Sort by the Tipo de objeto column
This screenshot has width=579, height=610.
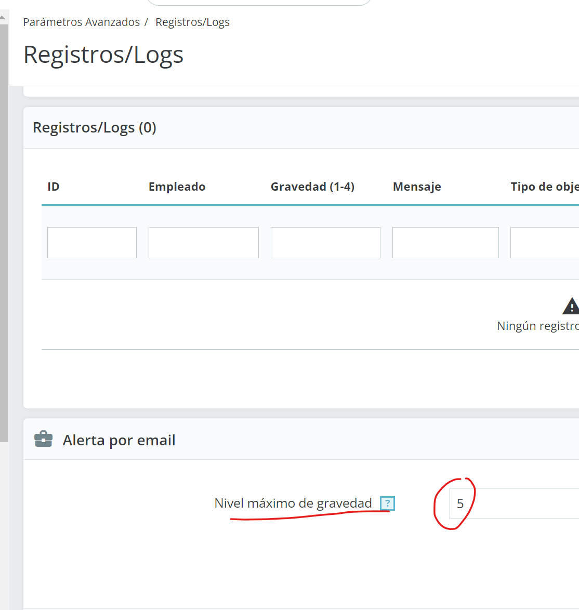(544, 187)
